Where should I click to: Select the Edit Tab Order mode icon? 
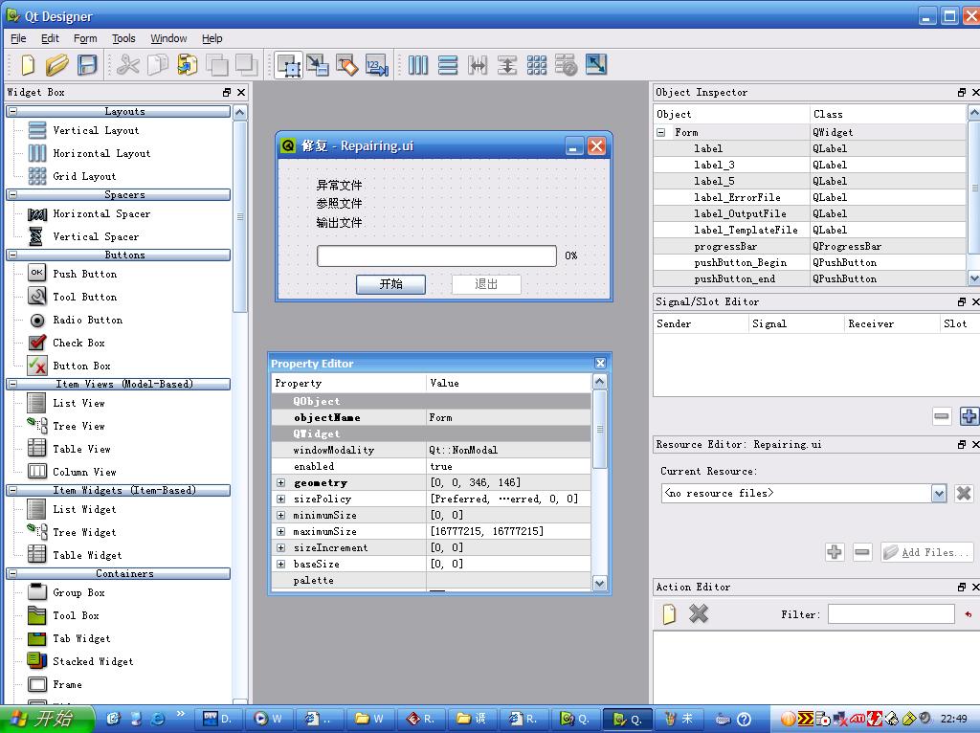point(377,65)
